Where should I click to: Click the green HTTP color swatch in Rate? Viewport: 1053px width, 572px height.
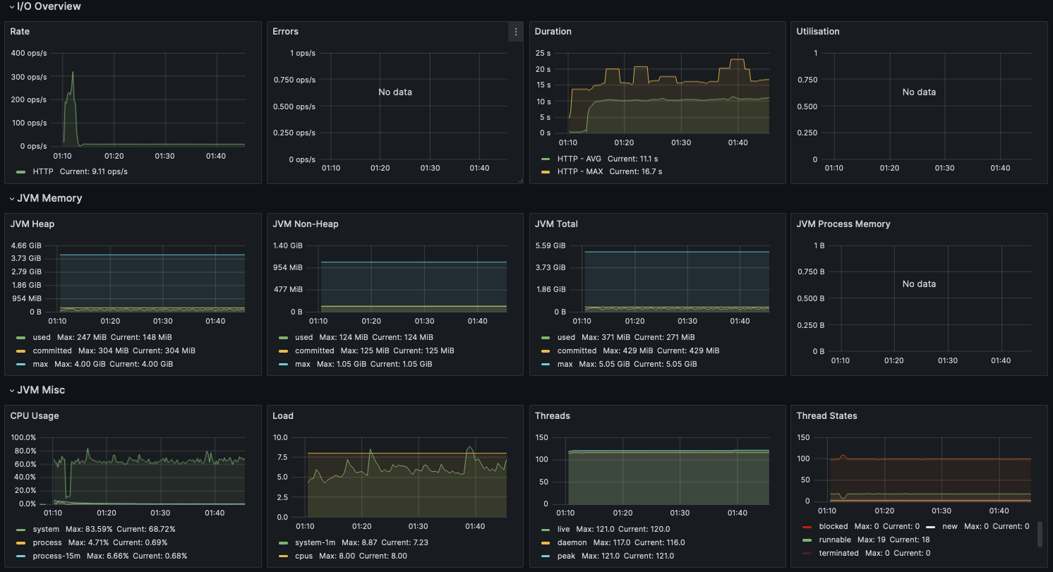pyautogui.click(x=20, y=171)
